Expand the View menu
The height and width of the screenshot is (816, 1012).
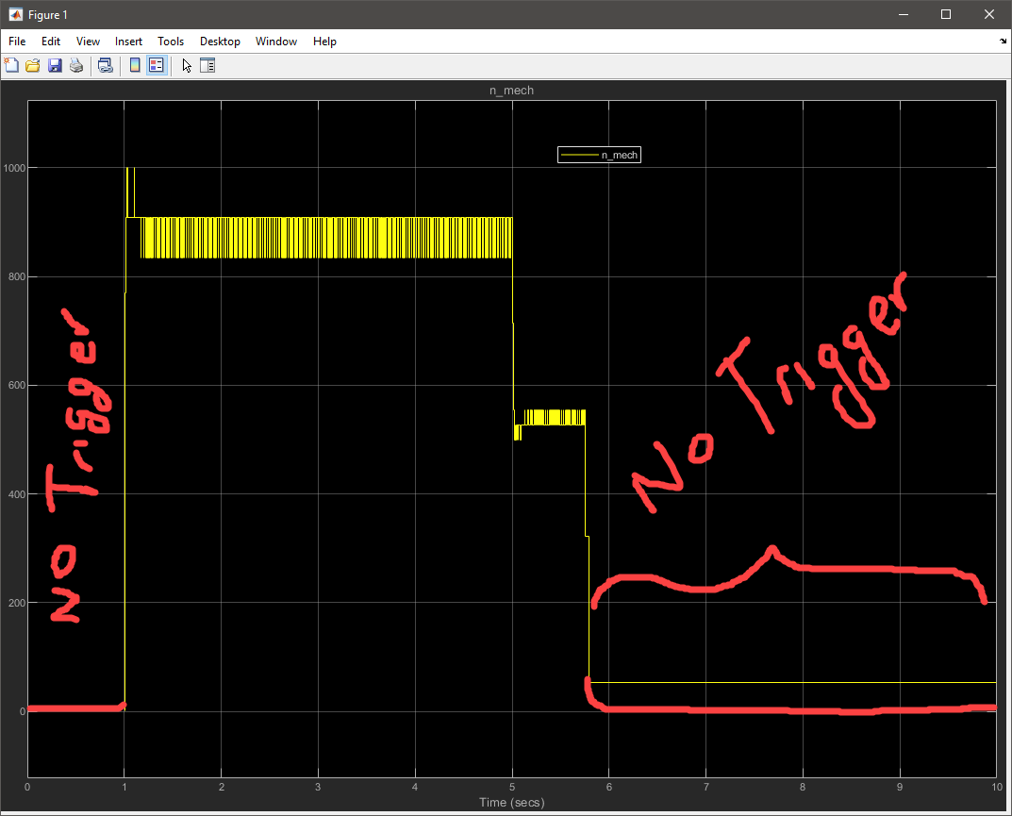pyautogui.click(x=88, y=42)
